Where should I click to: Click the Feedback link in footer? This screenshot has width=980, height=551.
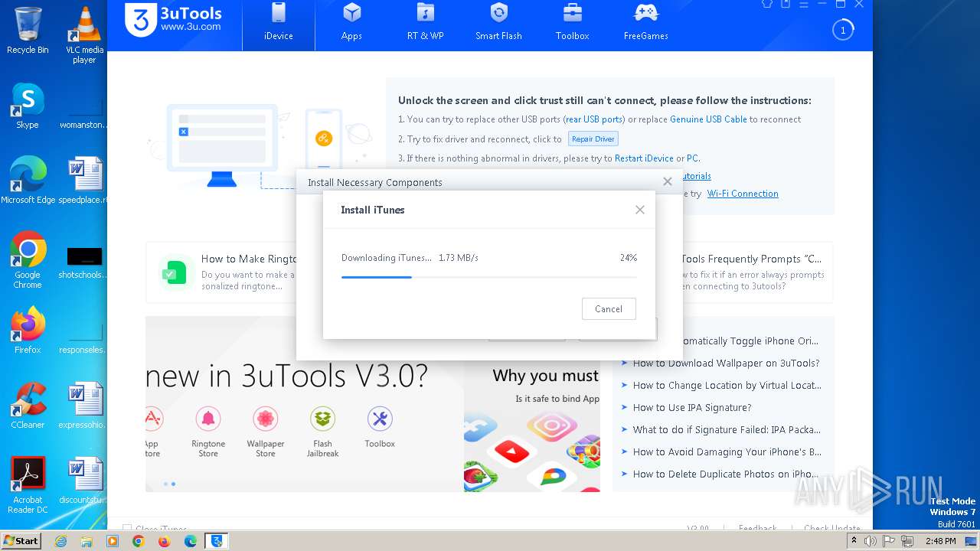757,529
